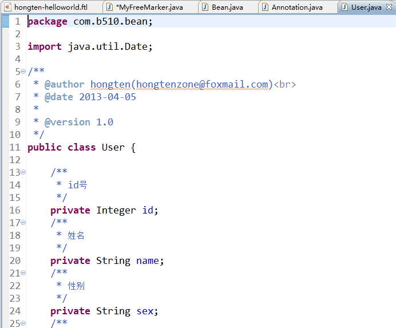This screenshot has width=396, height=328.
Task: Click the field name 'sex' on line 24
Action: click(x=145, y=311)
